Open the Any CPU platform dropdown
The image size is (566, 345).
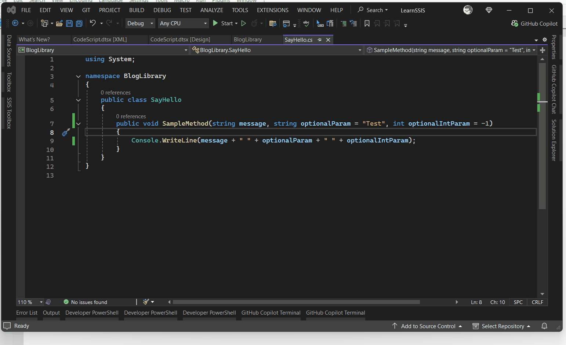[184, 23]
